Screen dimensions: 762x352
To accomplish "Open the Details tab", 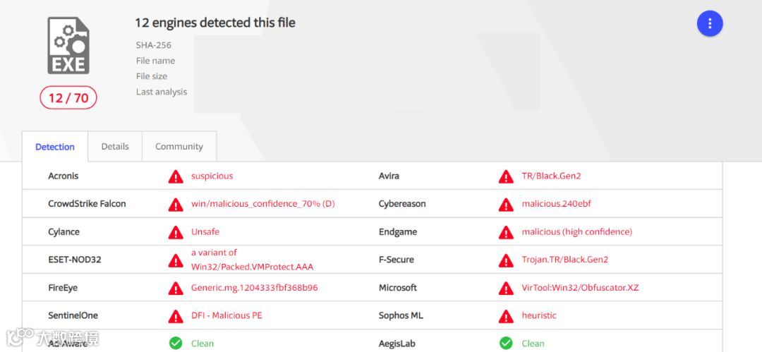I will coord(115,146).
